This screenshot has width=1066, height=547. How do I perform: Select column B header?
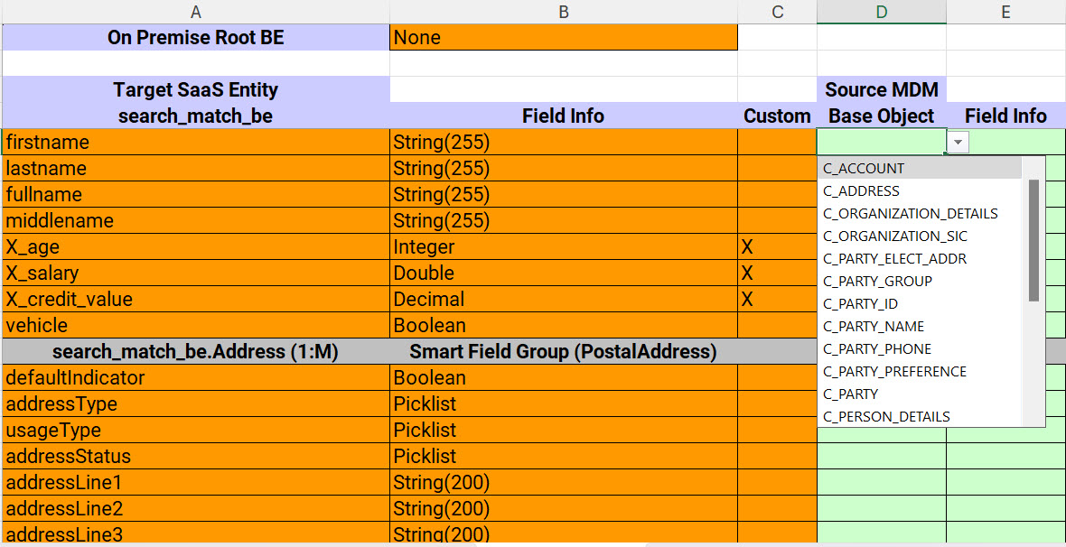point(564,12)
